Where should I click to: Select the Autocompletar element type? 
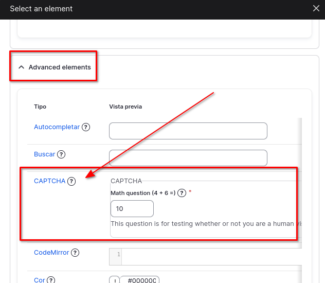tap(57, 127)
